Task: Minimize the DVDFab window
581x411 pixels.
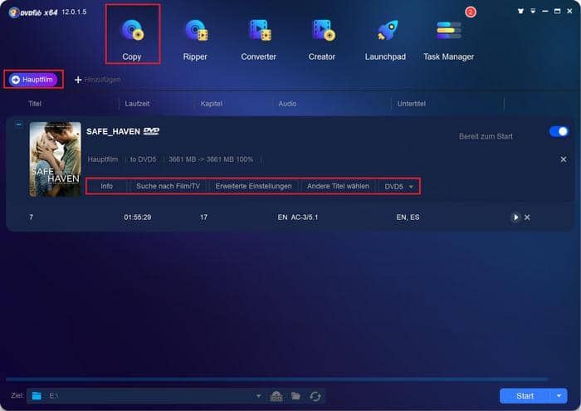Action: point(545,11)
